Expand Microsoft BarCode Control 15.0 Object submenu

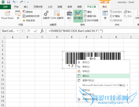pyautogui.click(x=103, y=85)
